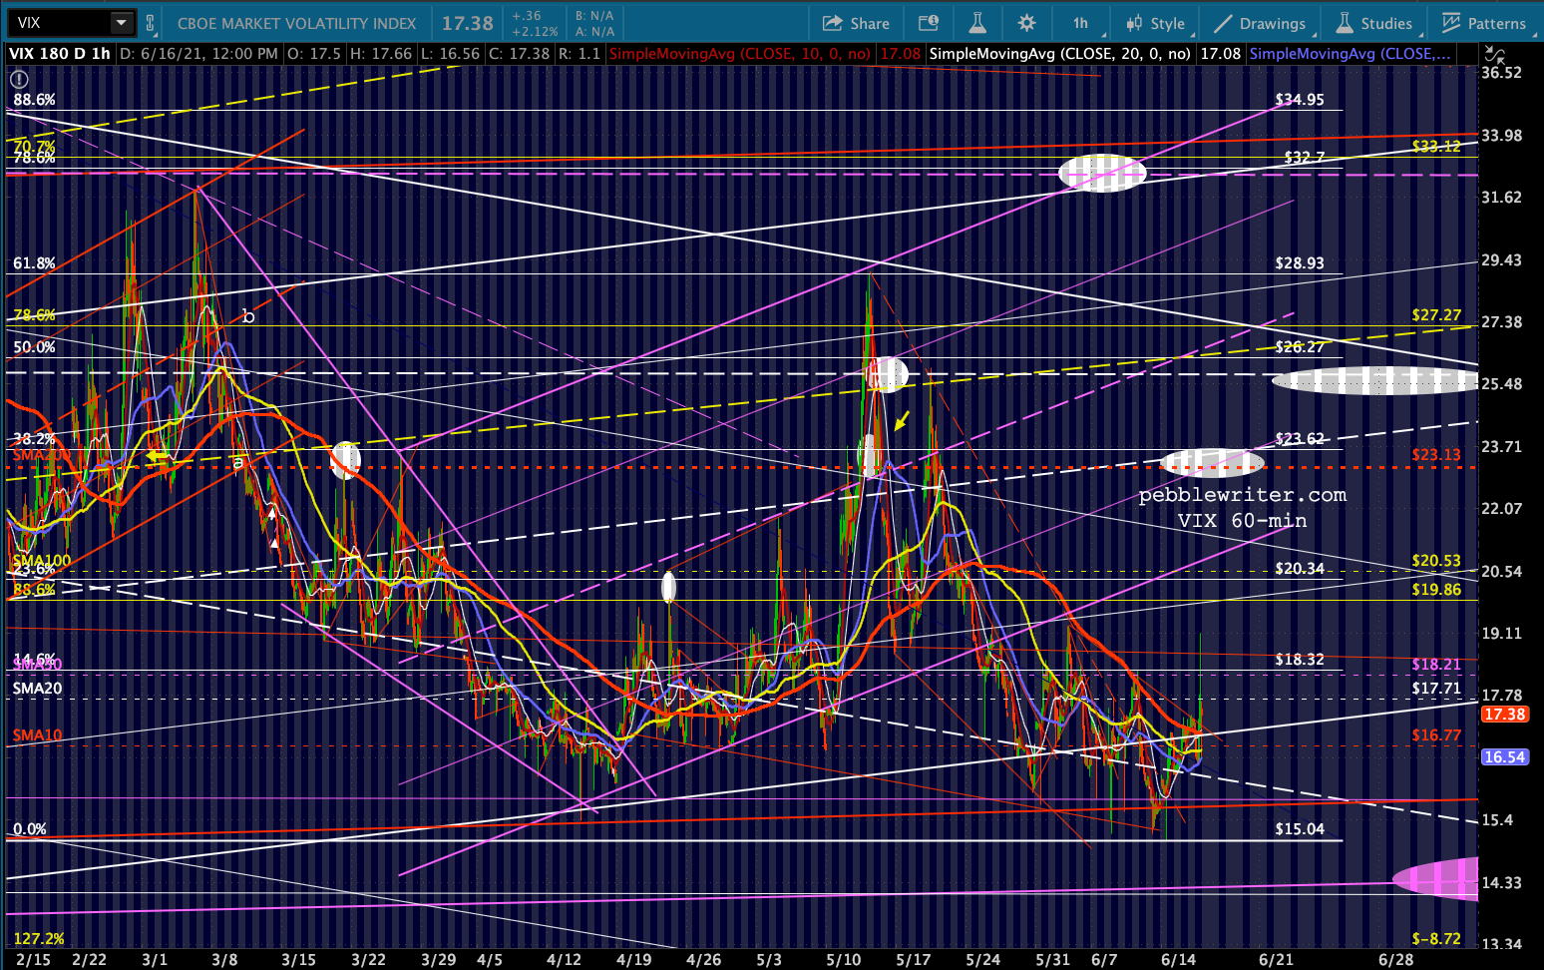1544x970 pixels.
Task: Click the yellow $27.27 price label
Action: pos(1436,315)
